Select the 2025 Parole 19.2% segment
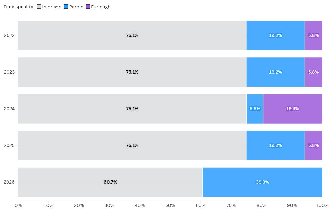Screen dimensions: 333x212 coord(276,145)
